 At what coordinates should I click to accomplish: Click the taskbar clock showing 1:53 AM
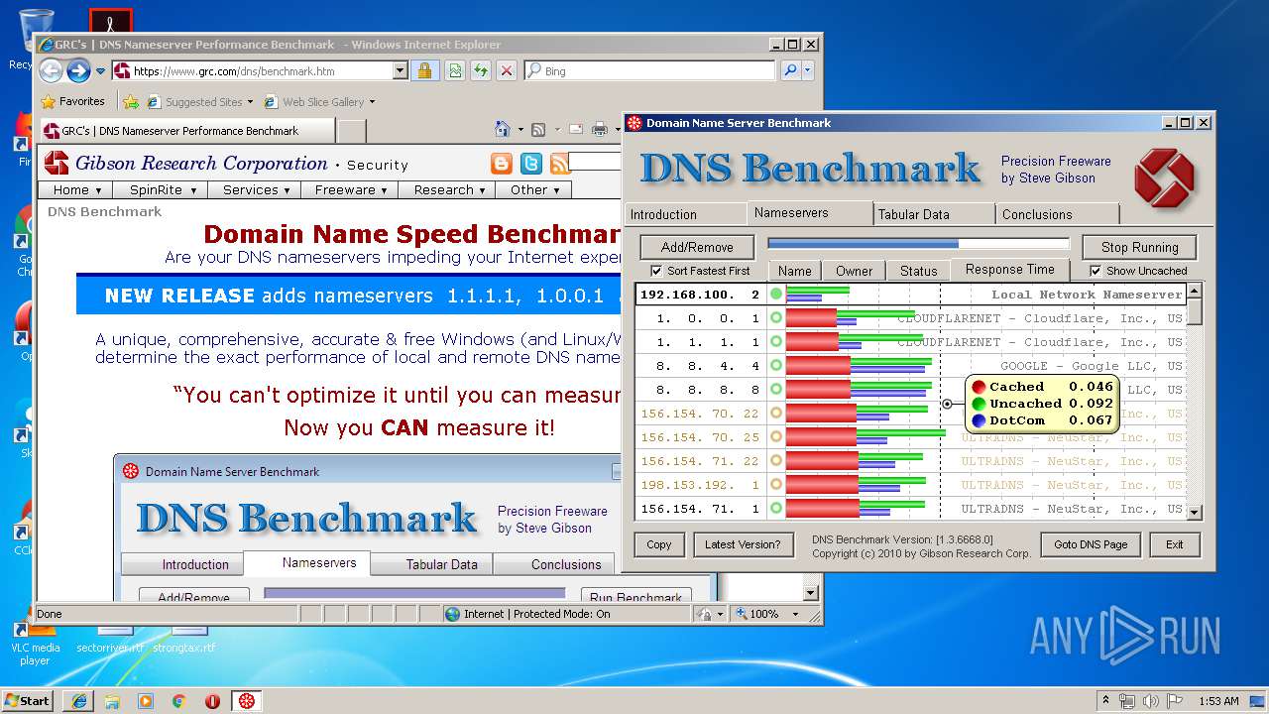click(x=1218, y=701)
